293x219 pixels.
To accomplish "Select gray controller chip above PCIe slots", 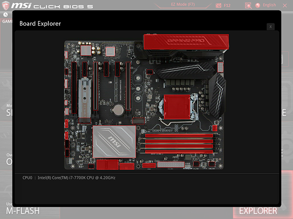I will pyautogui.click(x=110, y=52).
